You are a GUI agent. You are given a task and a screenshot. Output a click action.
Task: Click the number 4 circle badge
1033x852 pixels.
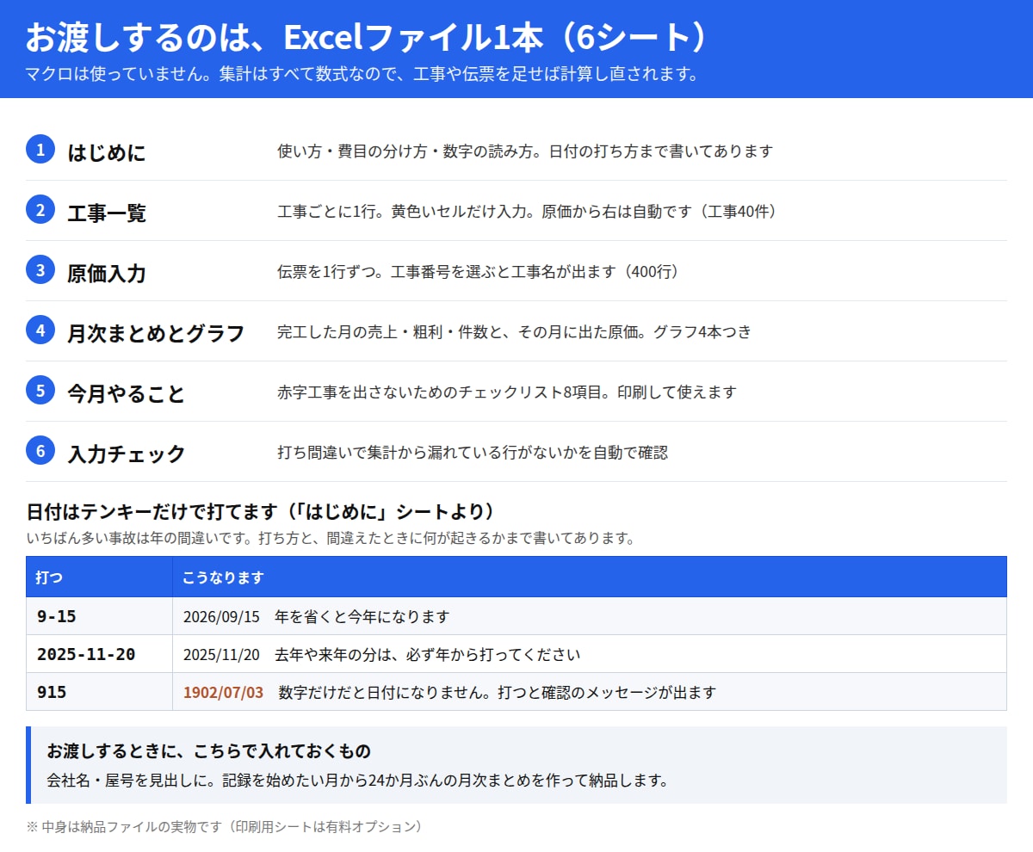click(40, 330)
